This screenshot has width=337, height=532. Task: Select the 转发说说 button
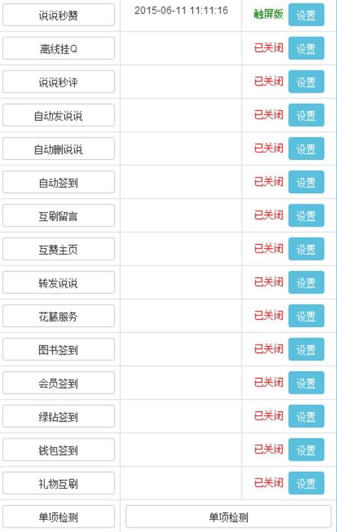coord(58,283)
